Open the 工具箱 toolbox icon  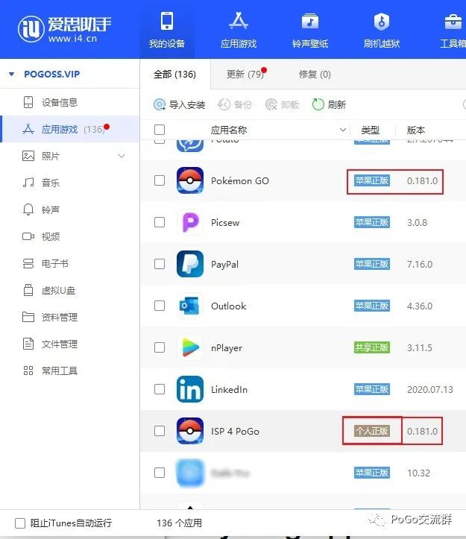click(453, 30)
